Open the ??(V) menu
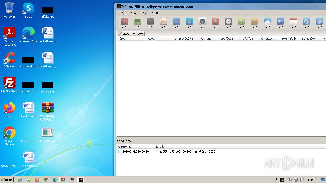This screenshot has height=183, width=326. click(x=144, y=13)
